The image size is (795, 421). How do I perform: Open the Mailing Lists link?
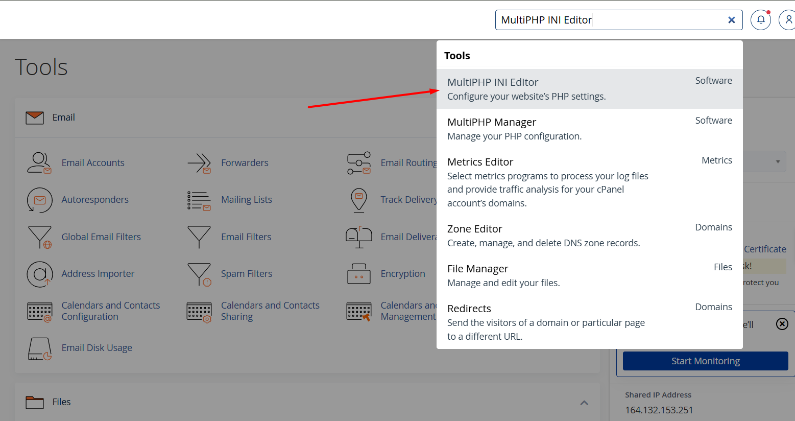click(247, 199)
